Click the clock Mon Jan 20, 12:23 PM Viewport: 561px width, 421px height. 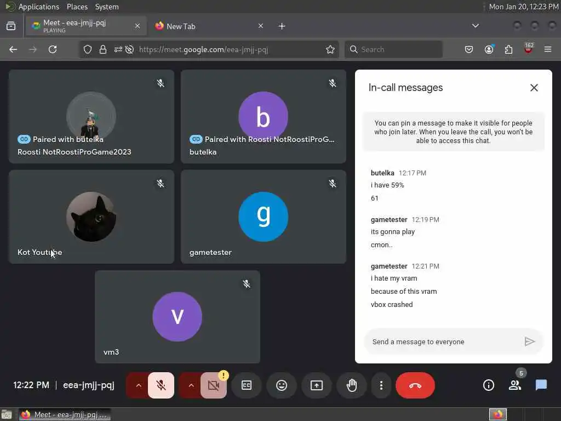coord(523,7)
